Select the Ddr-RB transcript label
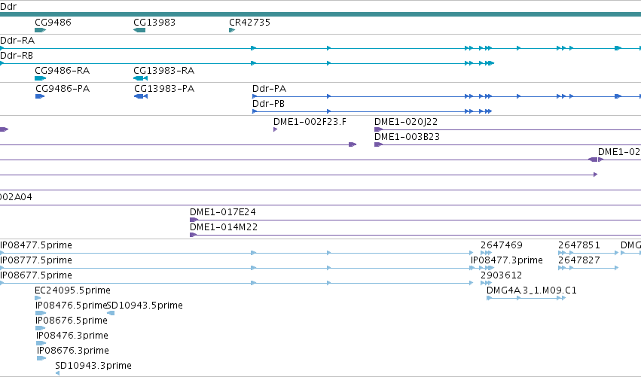Image resolution: width=641 pixels, height=377 pixels. pyautogui.click(x=17, y=56)
